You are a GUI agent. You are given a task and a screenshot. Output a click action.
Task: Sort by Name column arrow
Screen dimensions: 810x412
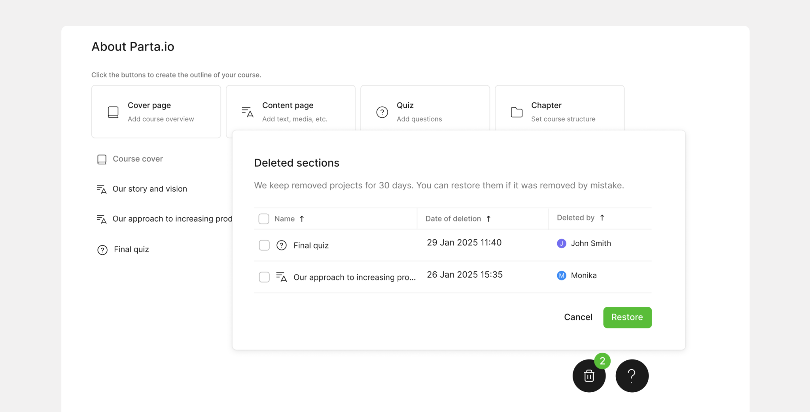tap(302, 219)
